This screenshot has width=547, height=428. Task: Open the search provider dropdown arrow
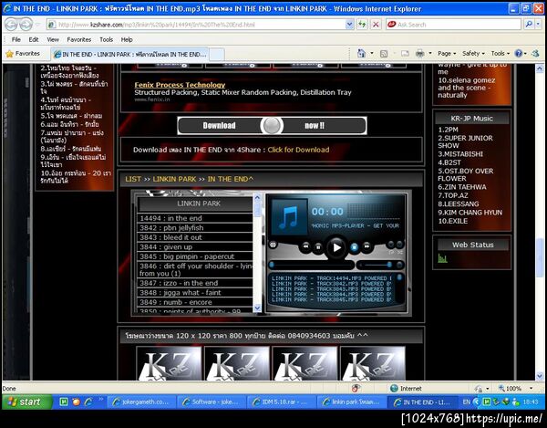538,25
